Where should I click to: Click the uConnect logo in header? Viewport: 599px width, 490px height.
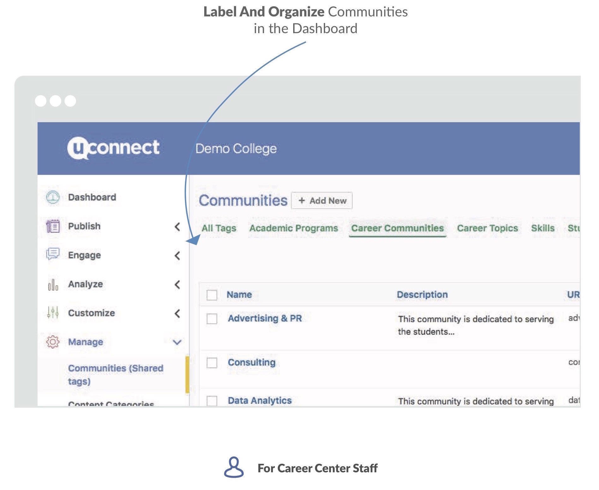113,148
